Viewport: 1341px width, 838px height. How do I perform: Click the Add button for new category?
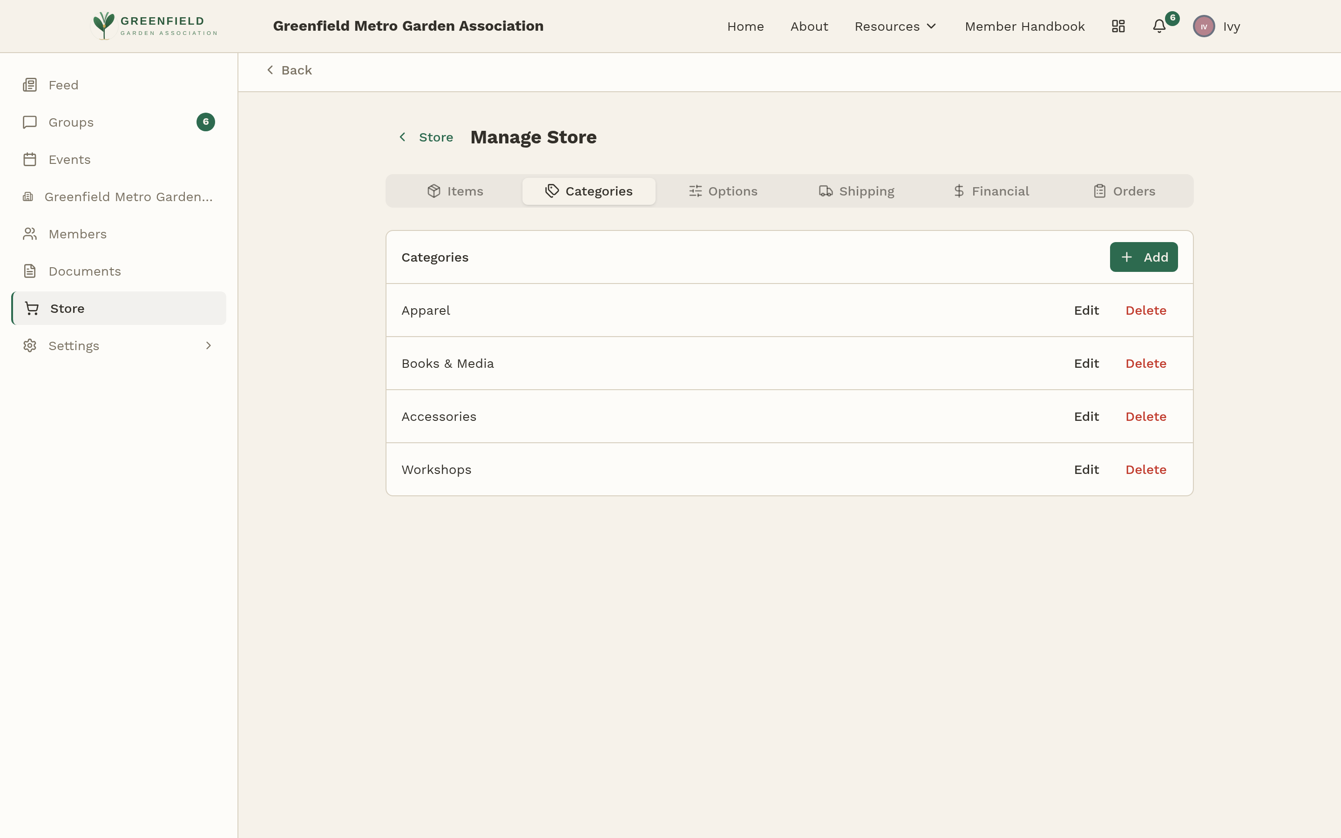1143,257
